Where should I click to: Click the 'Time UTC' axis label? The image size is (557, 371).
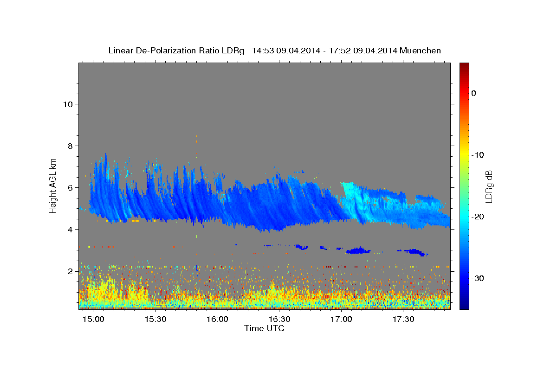(264, 328)
